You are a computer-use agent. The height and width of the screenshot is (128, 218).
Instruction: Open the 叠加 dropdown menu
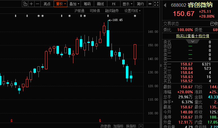(x=74, y=4)
